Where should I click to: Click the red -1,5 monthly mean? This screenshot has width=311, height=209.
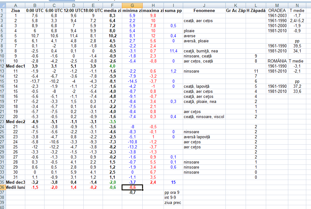pos(35,188)
